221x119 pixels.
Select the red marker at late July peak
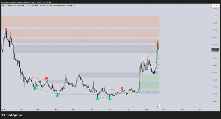coord(122,89)
